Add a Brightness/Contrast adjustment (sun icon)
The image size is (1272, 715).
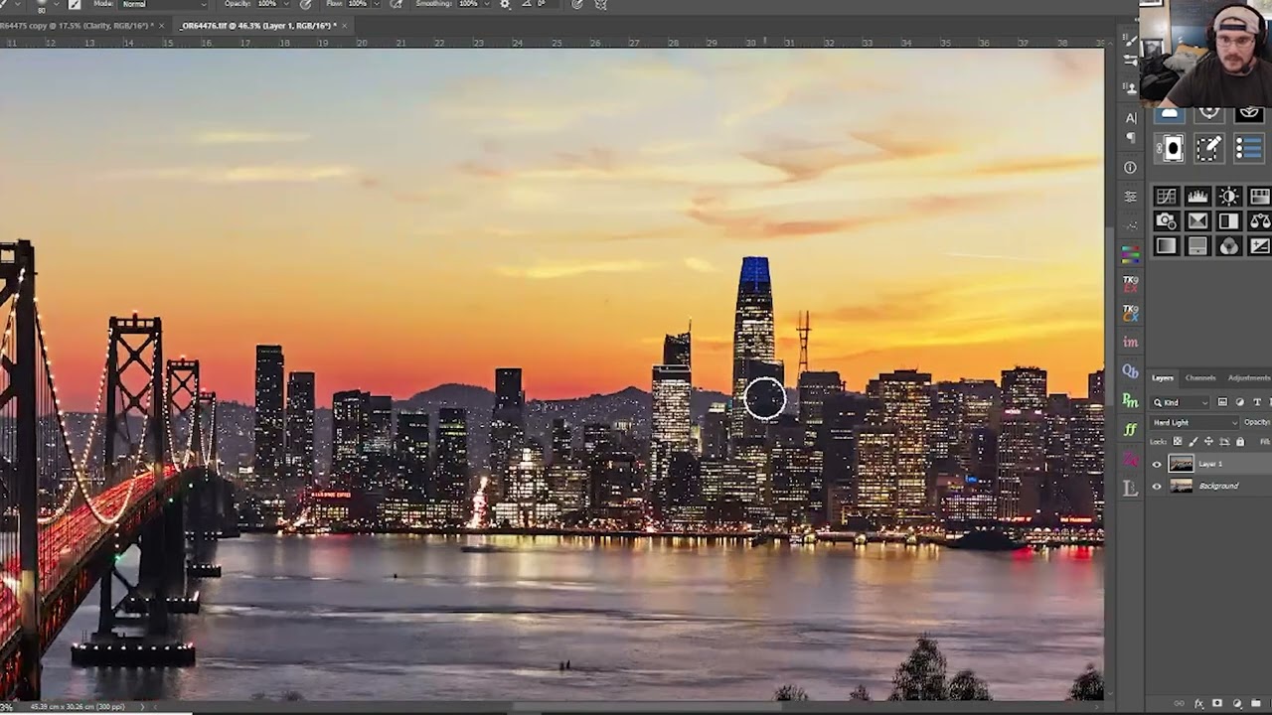tap(1228, 197)
